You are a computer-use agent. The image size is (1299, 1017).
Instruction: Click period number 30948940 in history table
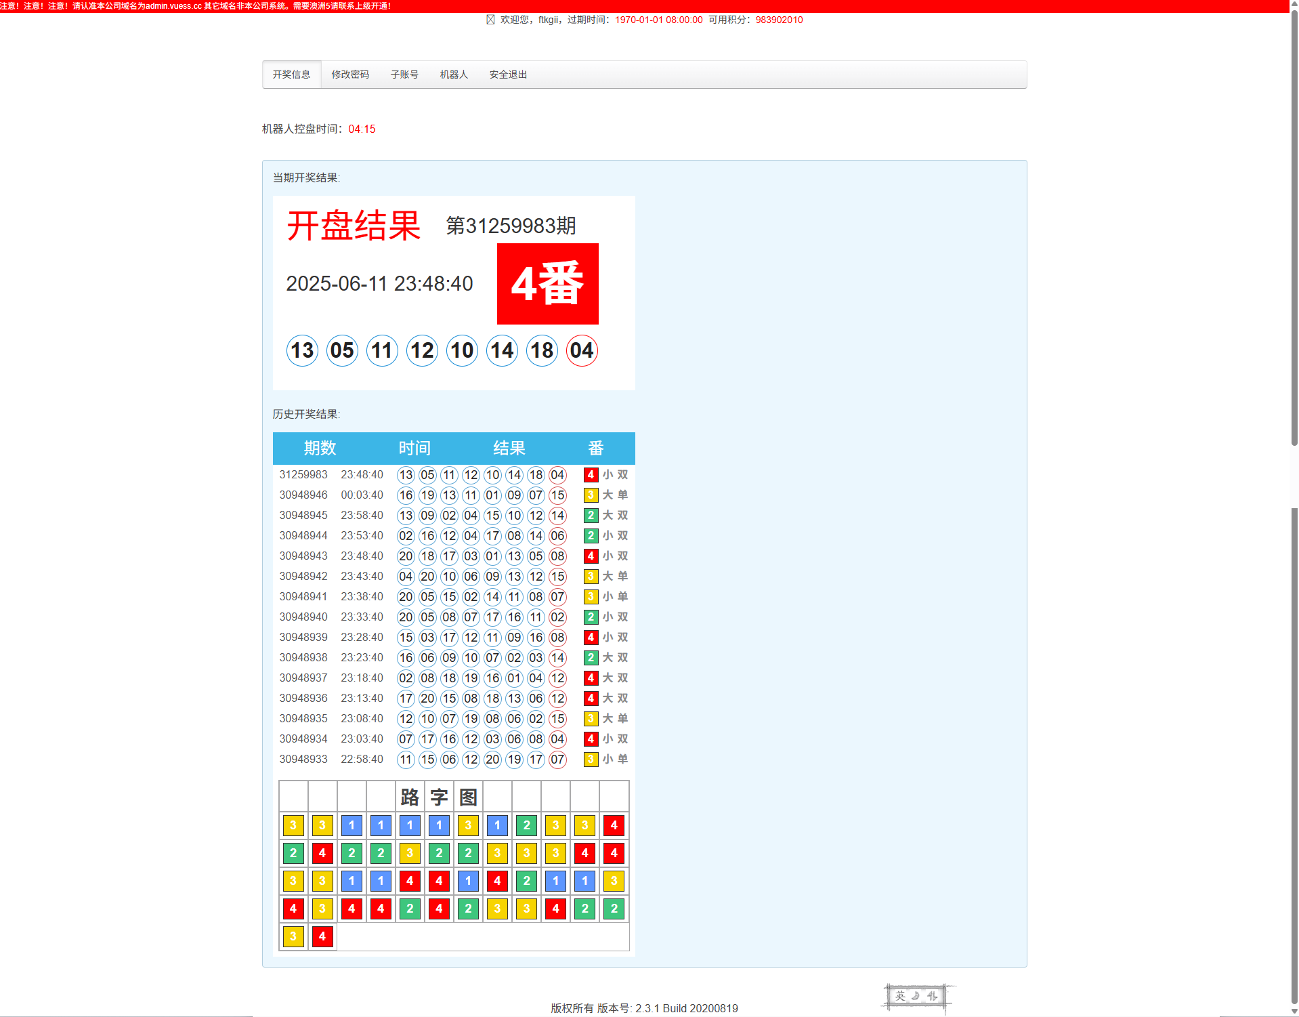[x=303, y=617]
